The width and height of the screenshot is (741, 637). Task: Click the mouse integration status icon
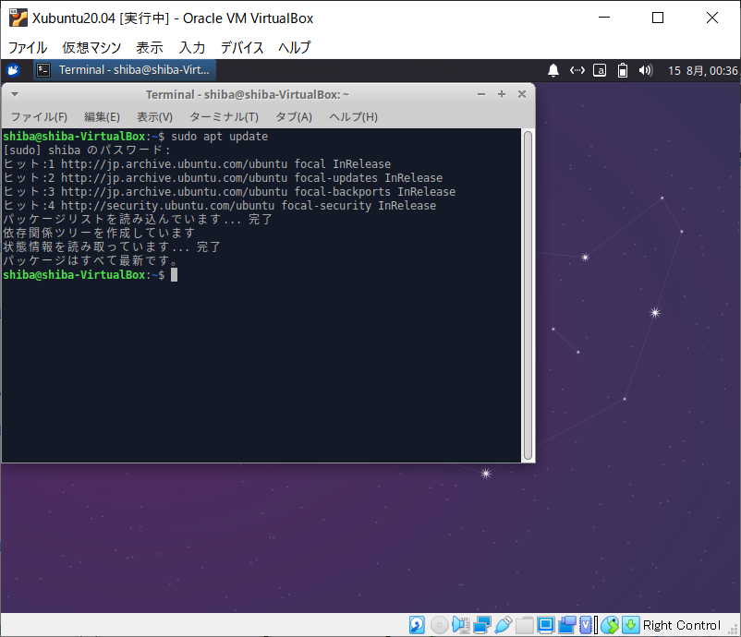point(610,625)
